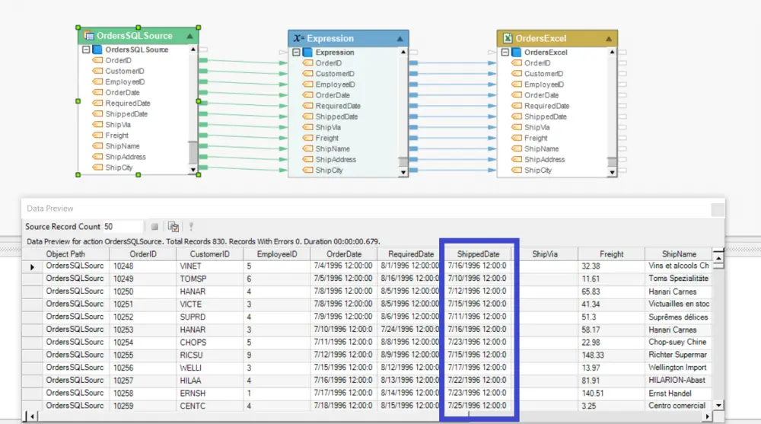This screenshot has width=761, height=424.
Task: Sort by the Freight column header
Action: pyautogui.click(x=612, y=254)
